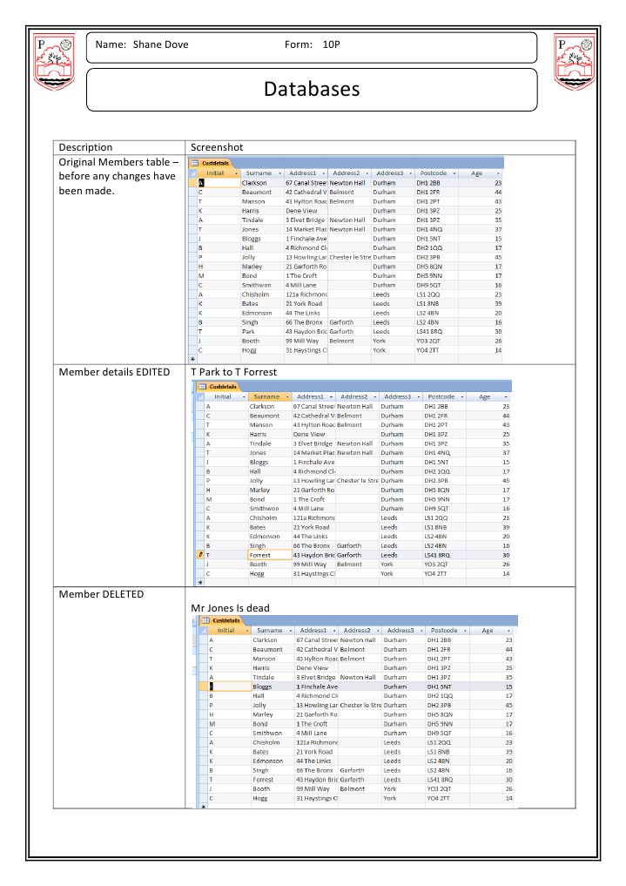
Task: Click the new-record asterisk below Hogg in the EDITED table
Action: coord(200,582)
